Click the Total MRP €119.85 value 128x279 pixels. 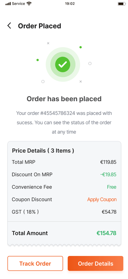pyautogui.click(x=108, y=162)
